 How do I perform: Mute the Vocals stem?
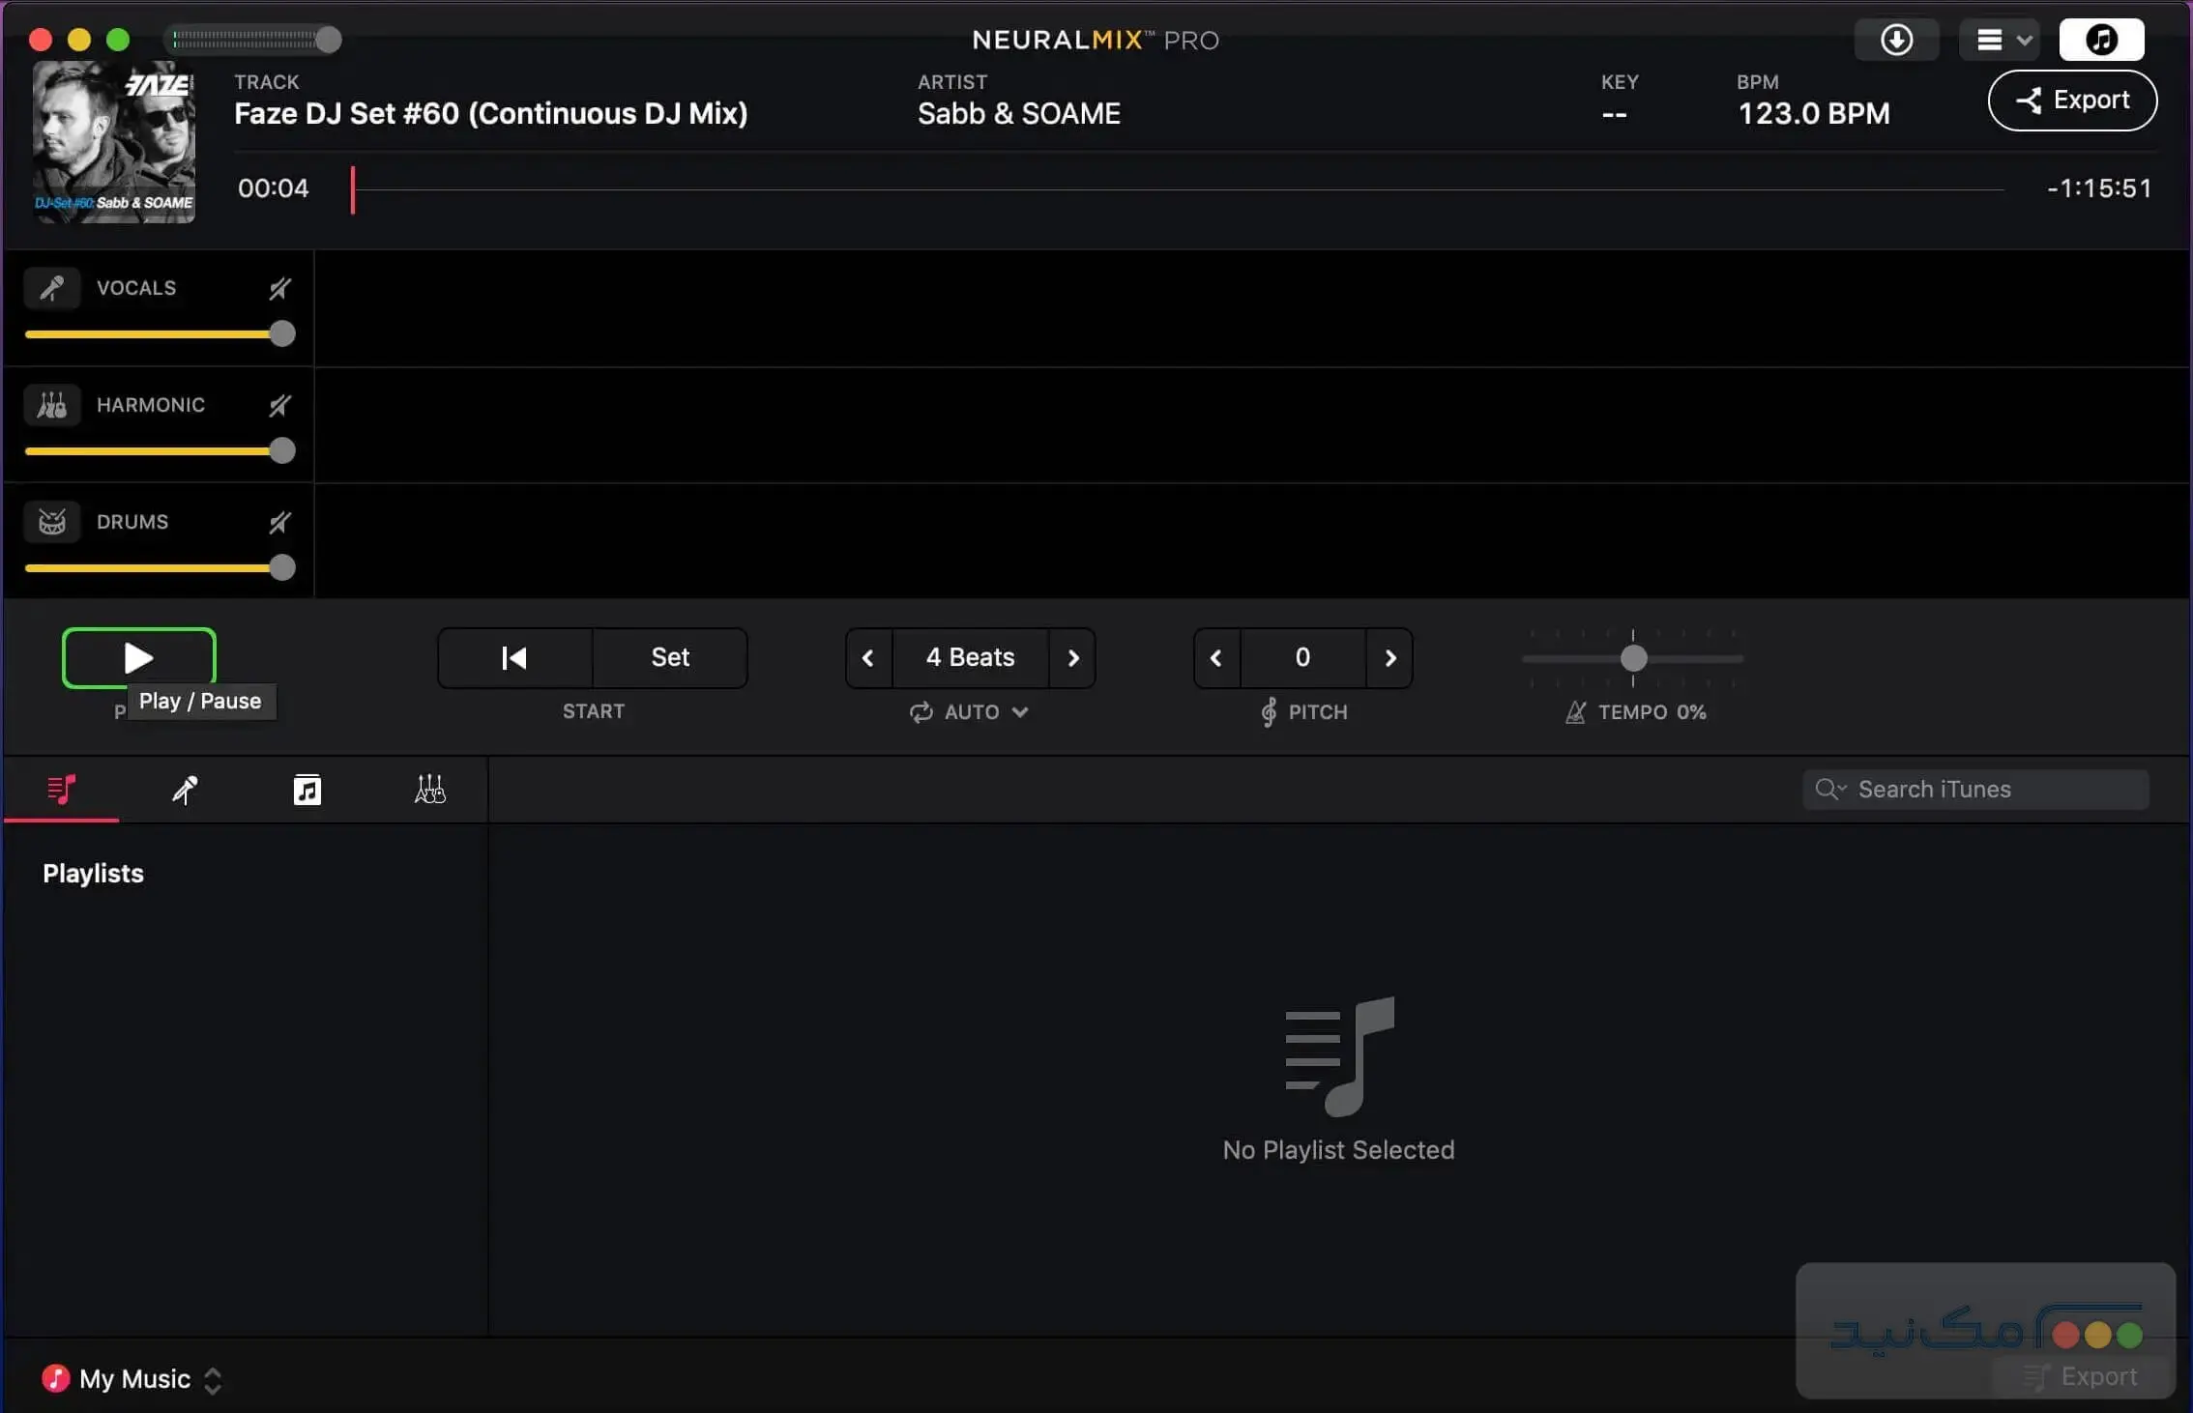[x=279, y=288]
